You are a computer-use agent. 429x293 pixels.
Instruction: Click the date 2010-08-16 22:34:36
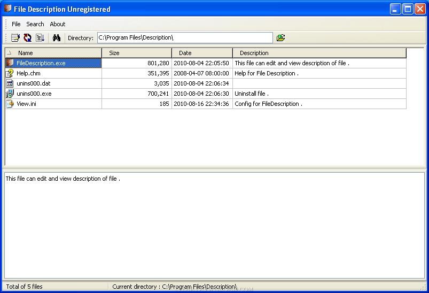(x=201, y=104)
